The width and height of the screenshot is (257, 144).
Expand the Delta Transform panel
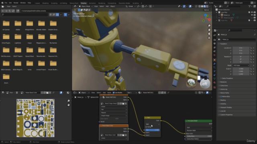[x=227, y=78]
